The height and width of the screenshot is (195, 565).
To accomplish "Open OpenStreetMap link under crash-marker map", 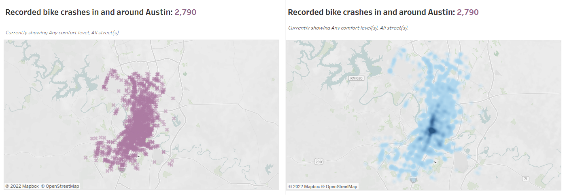I will [60, 186].
